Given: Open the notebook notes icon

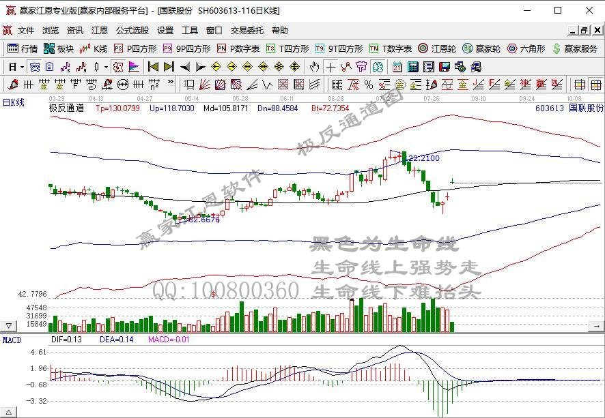Looking at the screenshot, I should [428, 68].
